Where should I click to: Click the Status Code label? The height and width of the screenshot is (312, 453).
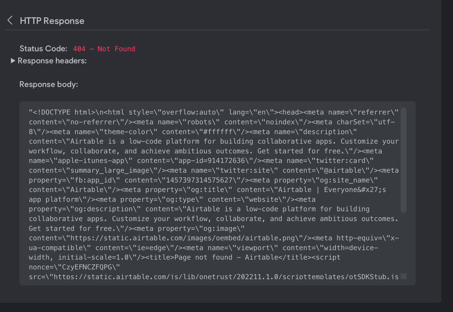pyautogui.click(x=43, y=49)
